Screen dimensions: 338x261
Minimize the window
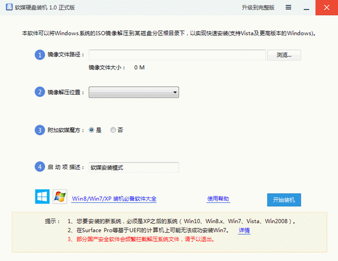[306, 8]
